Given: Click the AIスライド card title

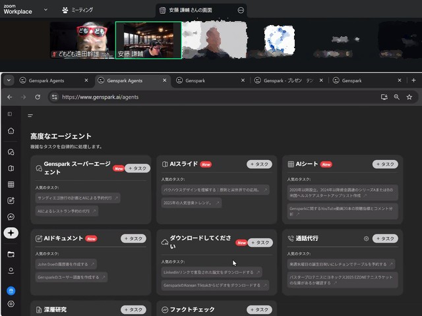Looking at the screenshot, I should pos(183,164).
